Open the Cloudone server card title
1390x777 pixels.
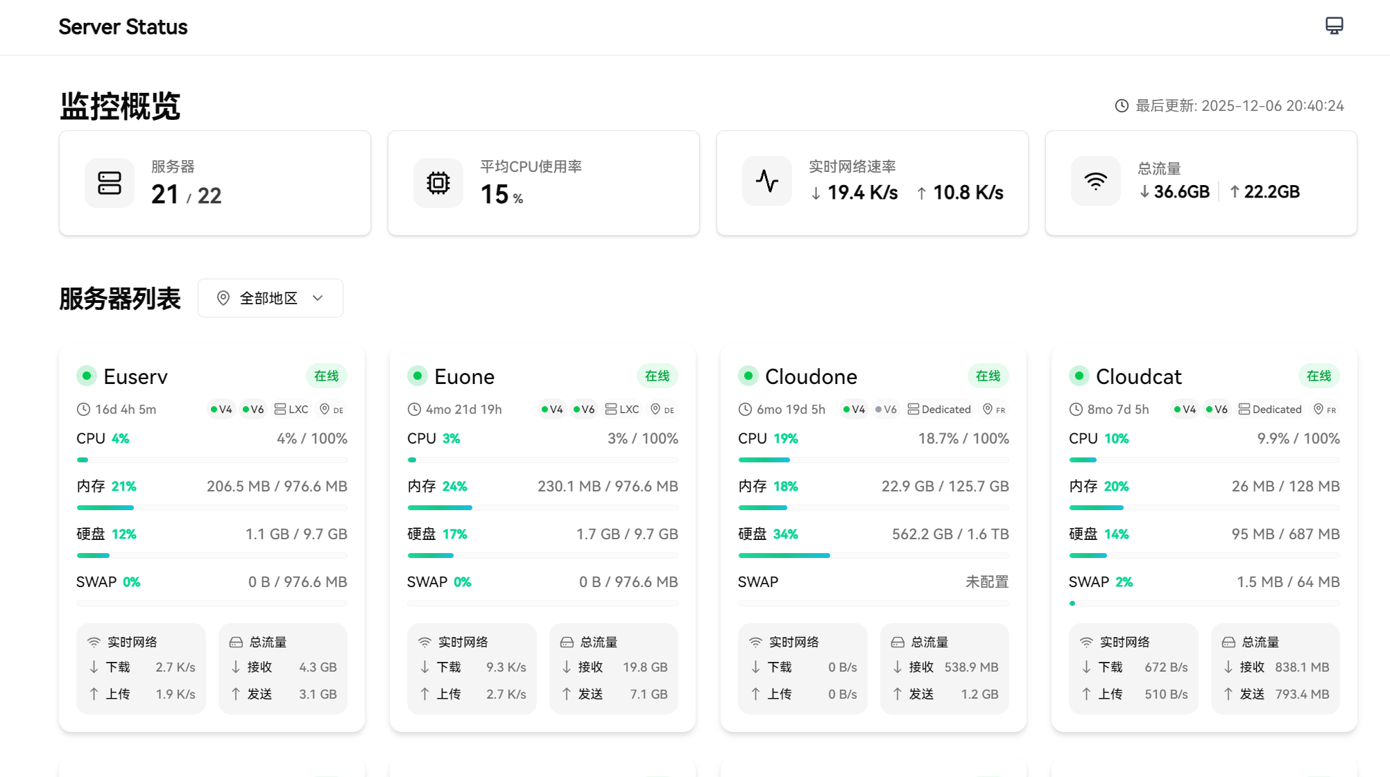pos(811,376)
